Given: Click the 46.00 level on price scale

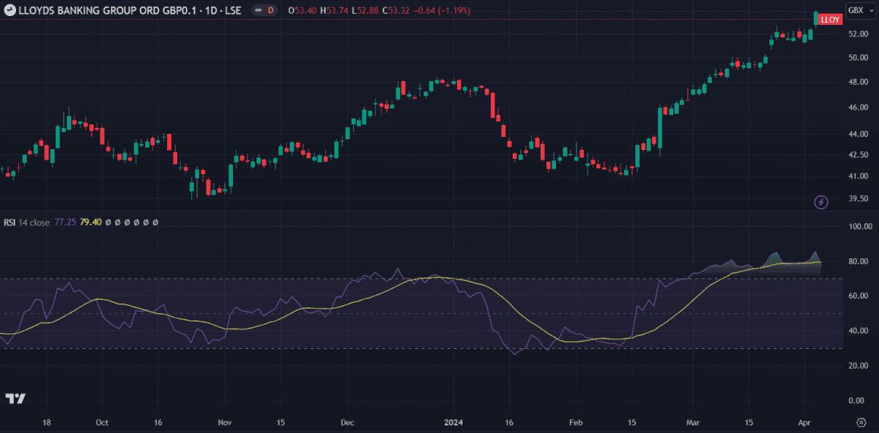Looking at the screenshot, I should [x=858, y=108].
